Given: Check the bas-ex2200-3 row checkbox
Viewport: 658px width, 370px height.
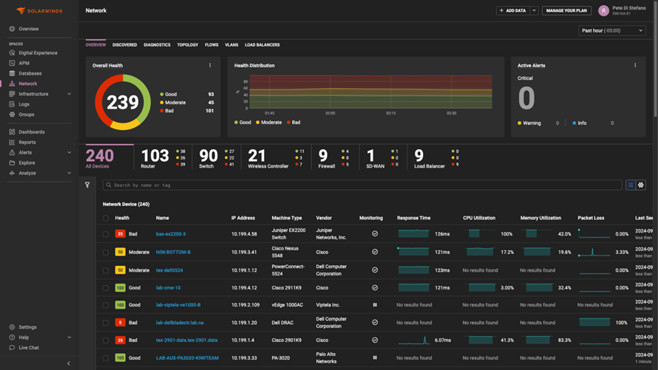Looking at the screenshot, I should click(x=106, y=234).
